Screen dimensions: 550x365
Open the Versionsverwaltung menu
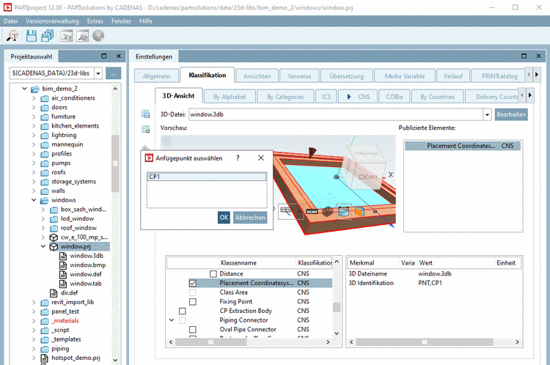[x=52, y=21]
